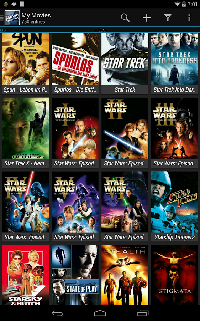This screenshot has height=321, width=200.
Task: Open Star Trek Into Darkness poster
Action: tap(174, 63)
